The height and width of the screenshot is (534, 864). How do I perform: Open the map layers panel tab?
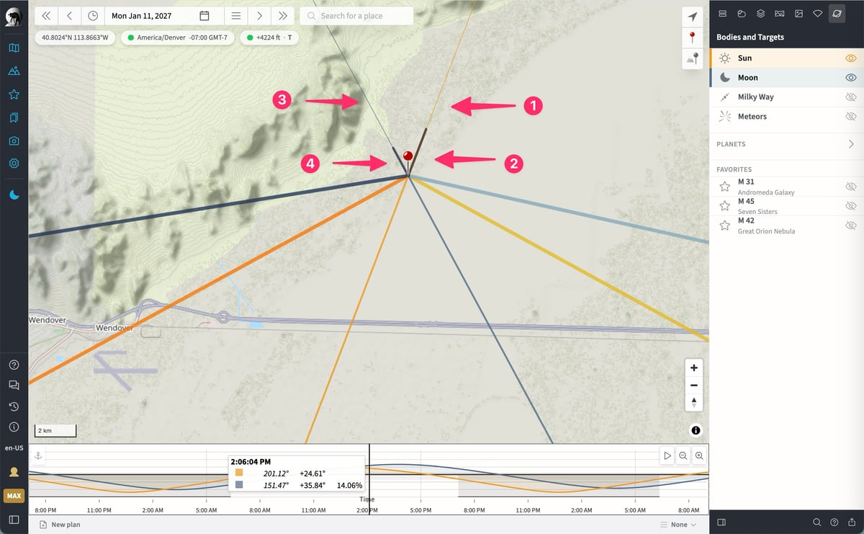point(760,13)
